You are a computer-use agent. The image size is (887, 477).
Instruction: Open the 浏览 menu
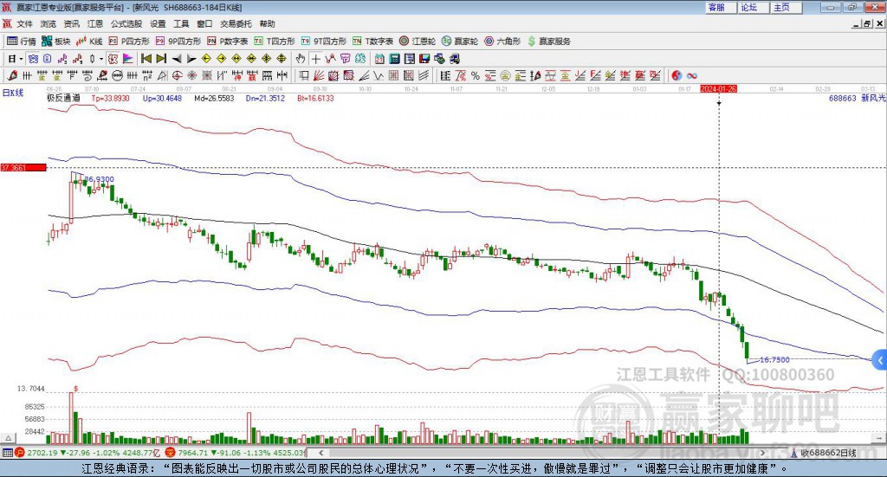click(49, 23)
